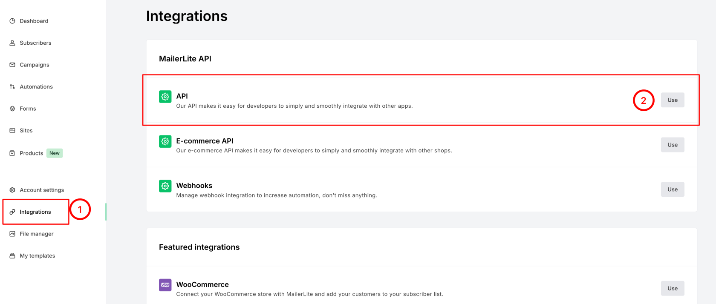Click the Campaigns envelope icon
The height and width of the screenshot is (304, 716).
click(x=12, y=65)
